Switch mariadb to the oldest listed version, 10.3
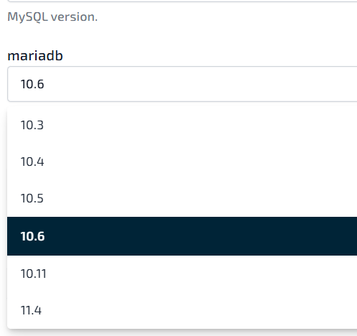This screenshot has height=336, width=357. (x=182, y=125)
